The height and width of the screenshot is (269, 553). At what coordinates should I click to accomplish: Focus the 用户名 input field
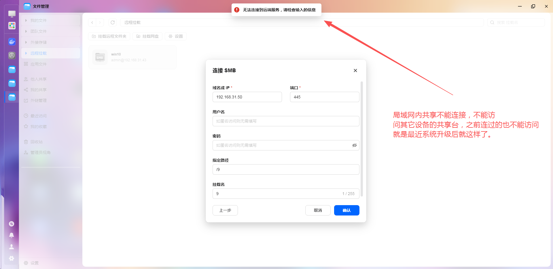286,121
